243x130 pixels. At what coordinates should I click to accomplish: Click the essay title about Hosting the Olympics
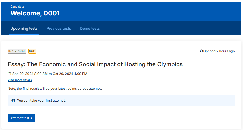pos(95,64)
